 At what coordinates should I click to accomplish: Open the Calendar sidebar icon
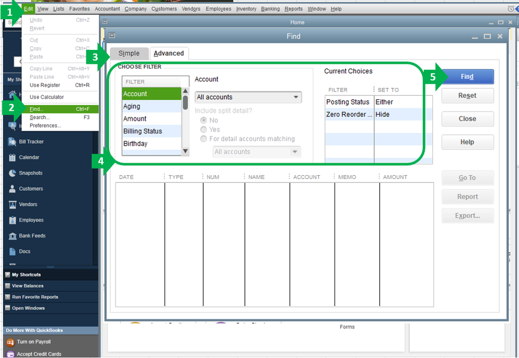pyautogui.click(x=12, y=157)
